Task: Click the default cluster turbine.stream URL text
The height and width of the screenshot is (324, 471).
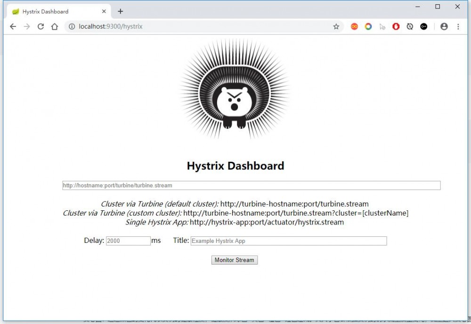Action: pyautogui.click(x=294, y=204)
